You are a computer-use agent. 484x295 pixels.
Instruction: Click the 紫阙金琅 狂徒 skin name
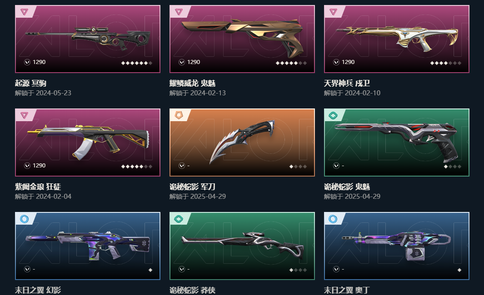[38, 187]
